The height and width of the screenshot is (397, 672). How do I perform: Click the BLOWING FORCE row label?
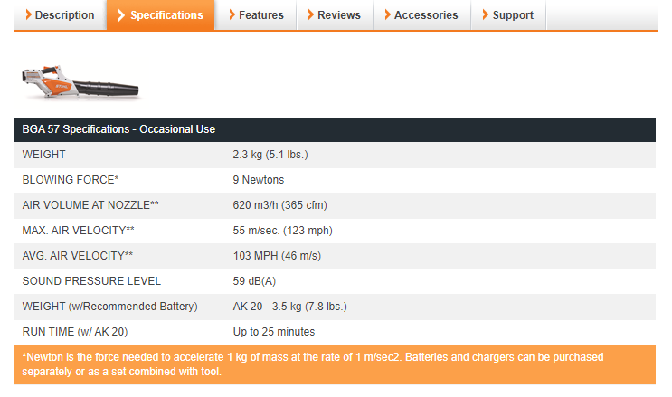pyautogui.click(x=71, y=180)
